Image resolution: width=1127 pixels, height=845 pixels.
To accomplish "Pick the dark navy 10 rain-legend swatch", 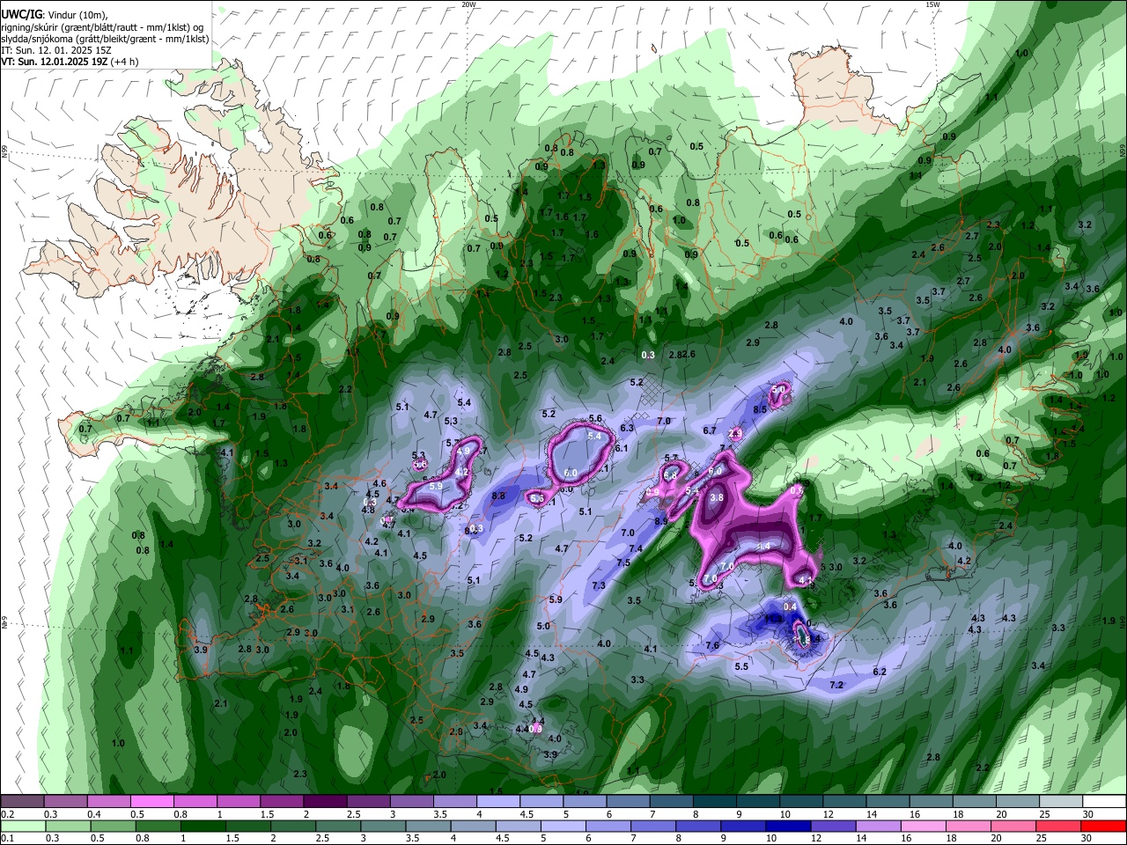I will [x=787, y=827].
